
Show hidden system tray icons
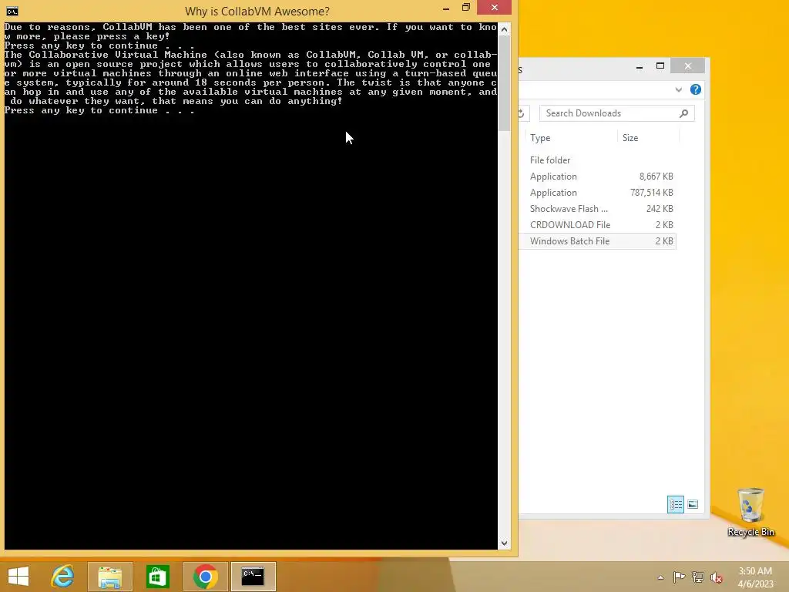[660, 577]
